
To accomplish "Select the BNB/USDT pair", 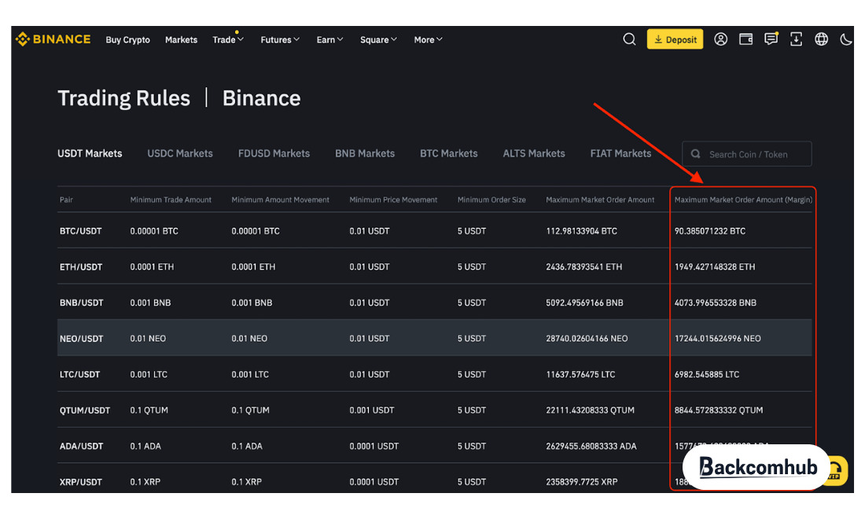I will [x=82, y=303].
